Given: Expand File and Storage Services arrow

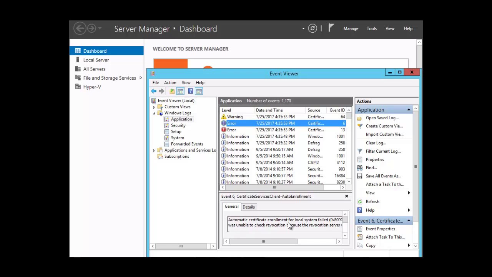Looking at the screenshot, I should tap(141, 78).
